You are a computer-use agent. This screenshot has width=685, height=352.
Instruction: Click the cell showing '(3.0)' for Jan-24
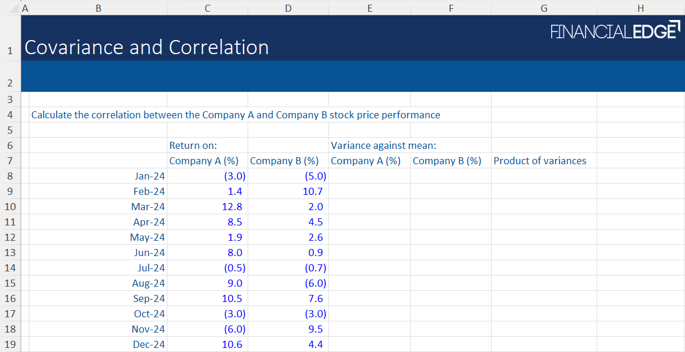[x=235, y=175]
